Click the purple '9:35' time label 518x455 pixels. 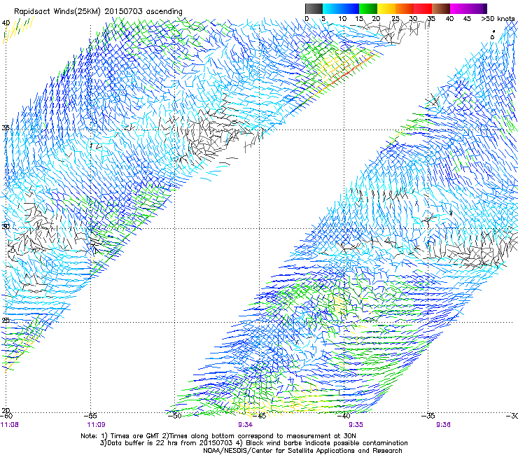click(356, 425)
